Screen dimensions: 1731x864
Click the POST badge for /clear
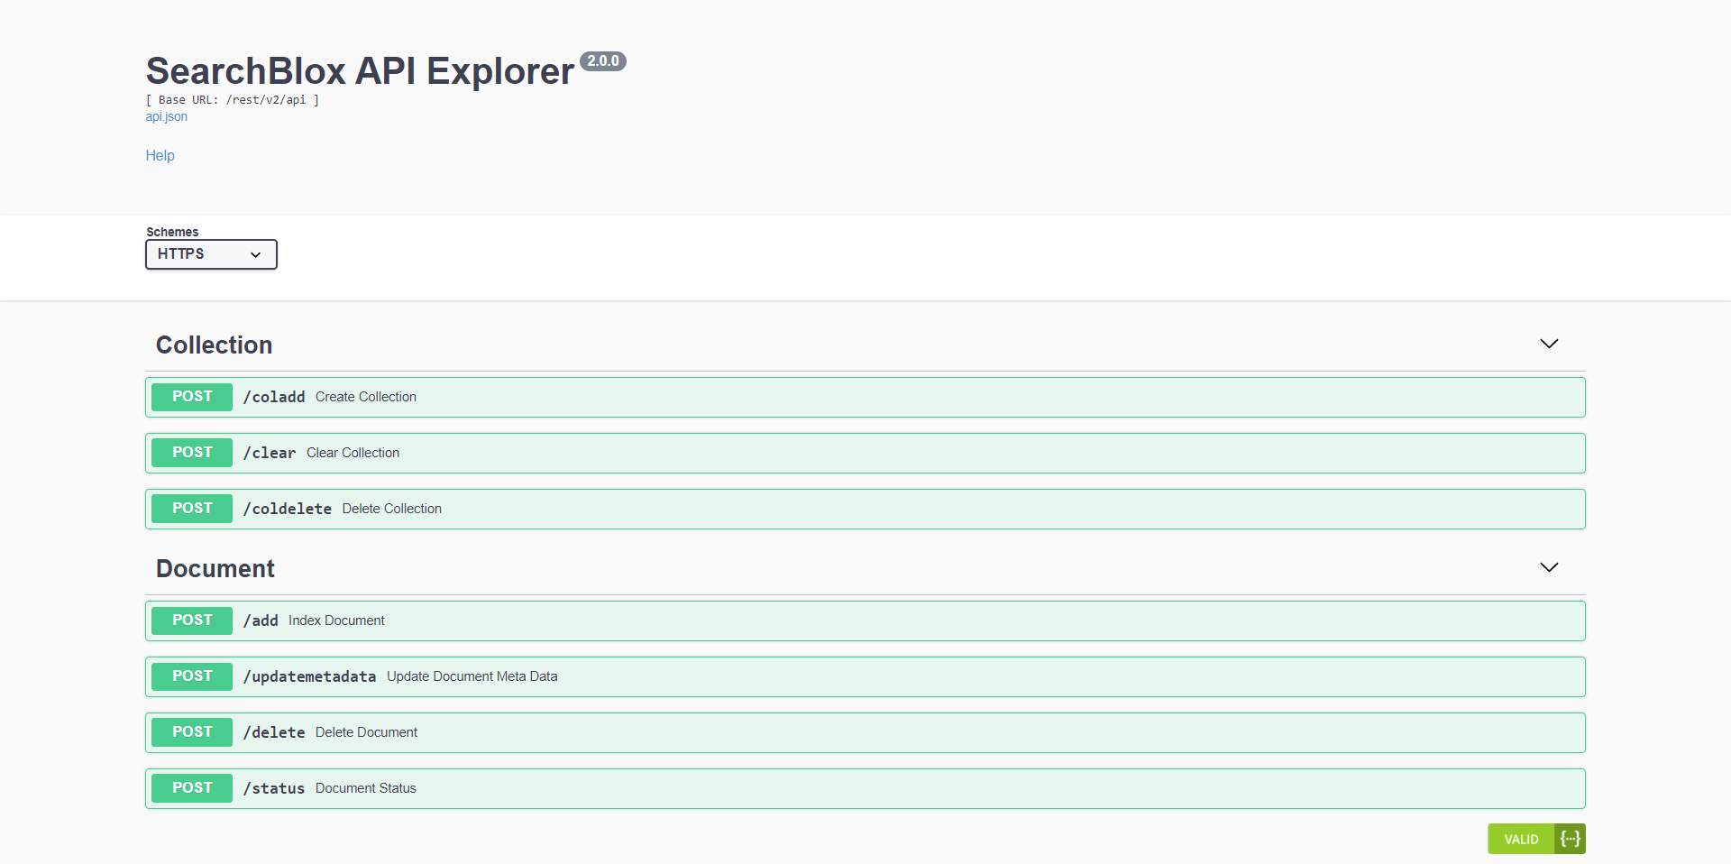[192, 453]
